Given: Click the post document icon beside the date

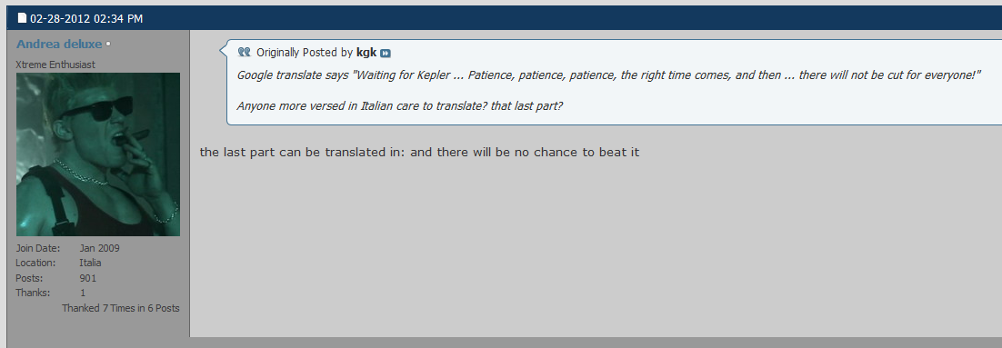Looking at the screenshot, I should pos(22,18).
